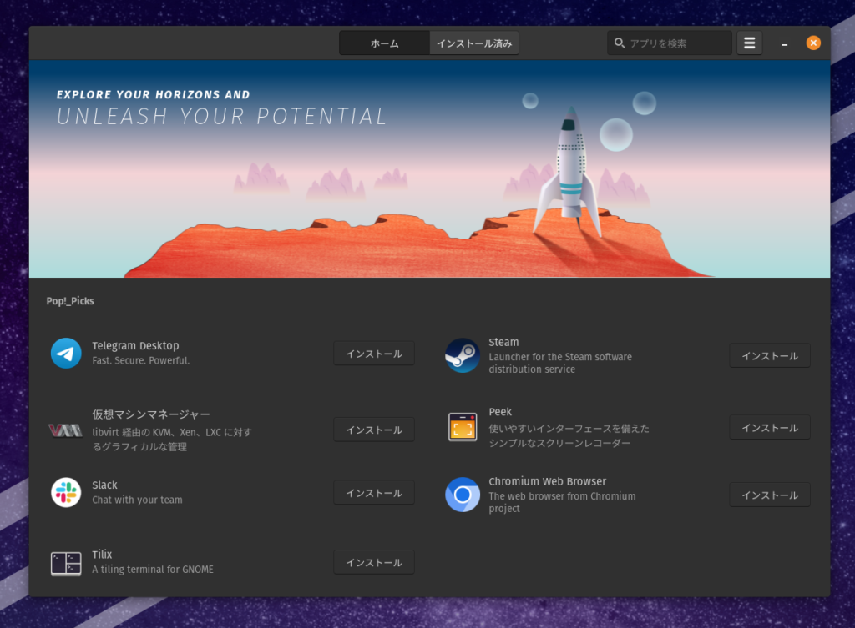Switch to the ホーム tab

(x=384, y=43)
